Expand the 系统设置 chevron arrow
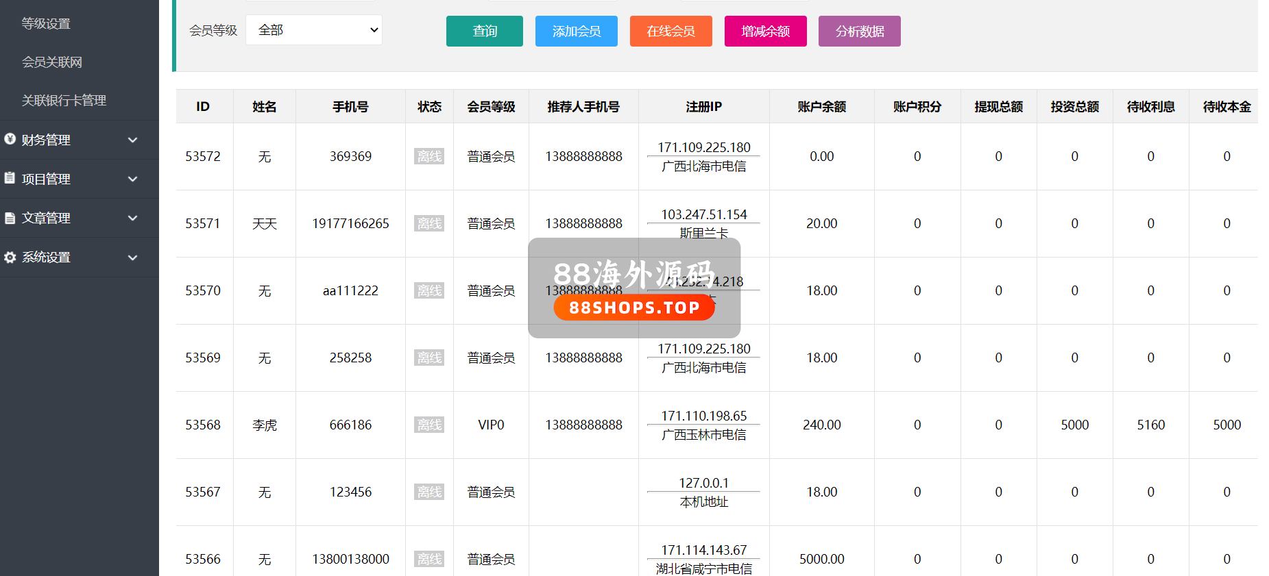Image resolution: width=1269 pixels, height=576 pixels. [x=133, y=258]
